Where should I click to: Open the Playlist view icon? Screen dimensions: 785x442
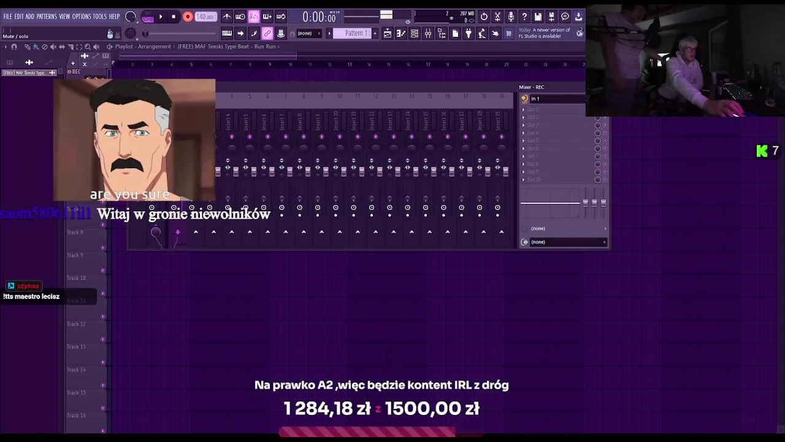pyautogui.click(x=388, y=33)
